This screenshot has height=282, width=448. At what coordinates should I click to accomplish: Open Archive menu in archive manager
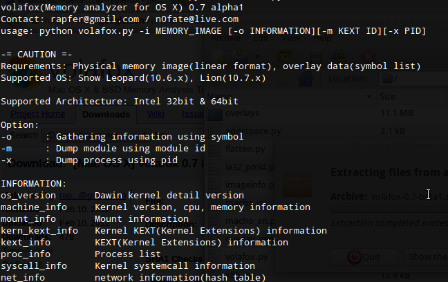point(225,38)
